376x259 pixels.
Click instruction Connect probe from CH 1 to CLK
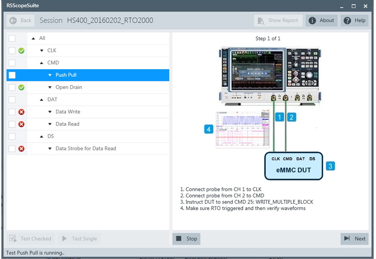click(x=221, y=189)
